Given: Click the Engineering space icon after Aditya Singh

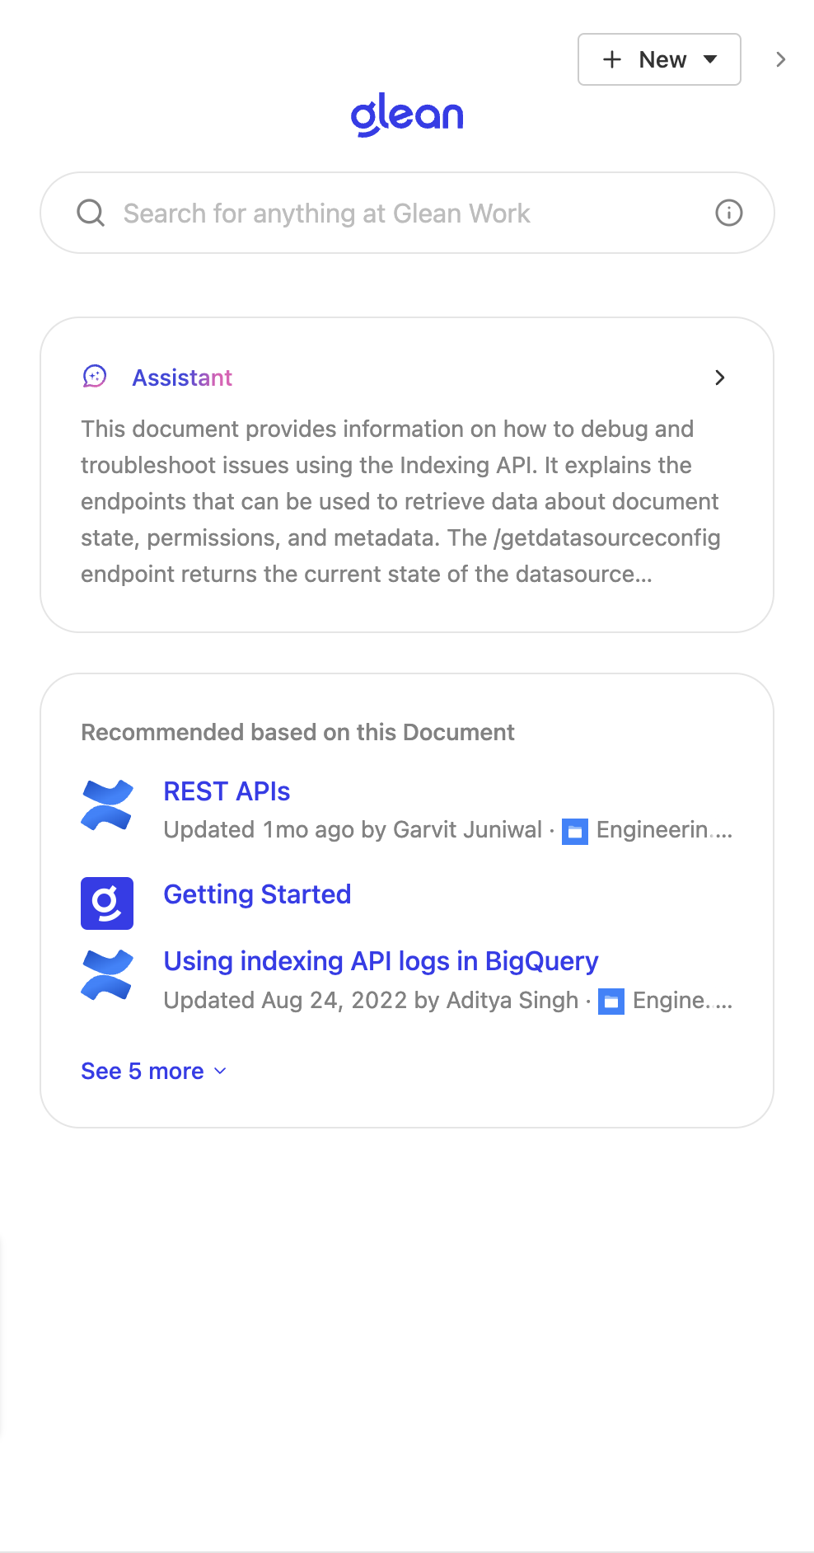Looking at the screenshot, I should pos(612,1002).
